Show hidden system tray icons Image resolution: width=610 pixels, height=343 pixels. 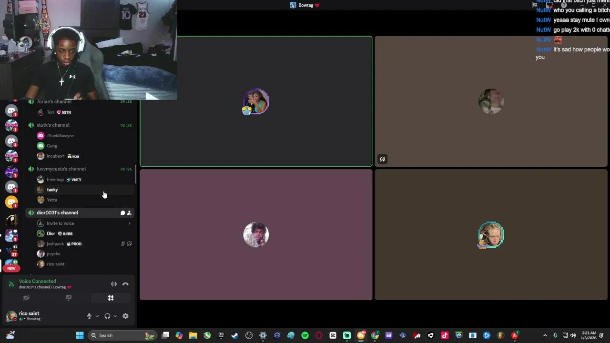545,335
